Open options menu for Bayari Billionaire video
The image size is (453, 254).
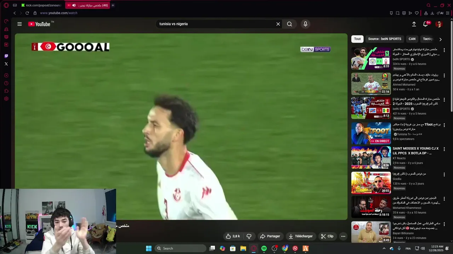pyautogui.click(x=444, y=224)
